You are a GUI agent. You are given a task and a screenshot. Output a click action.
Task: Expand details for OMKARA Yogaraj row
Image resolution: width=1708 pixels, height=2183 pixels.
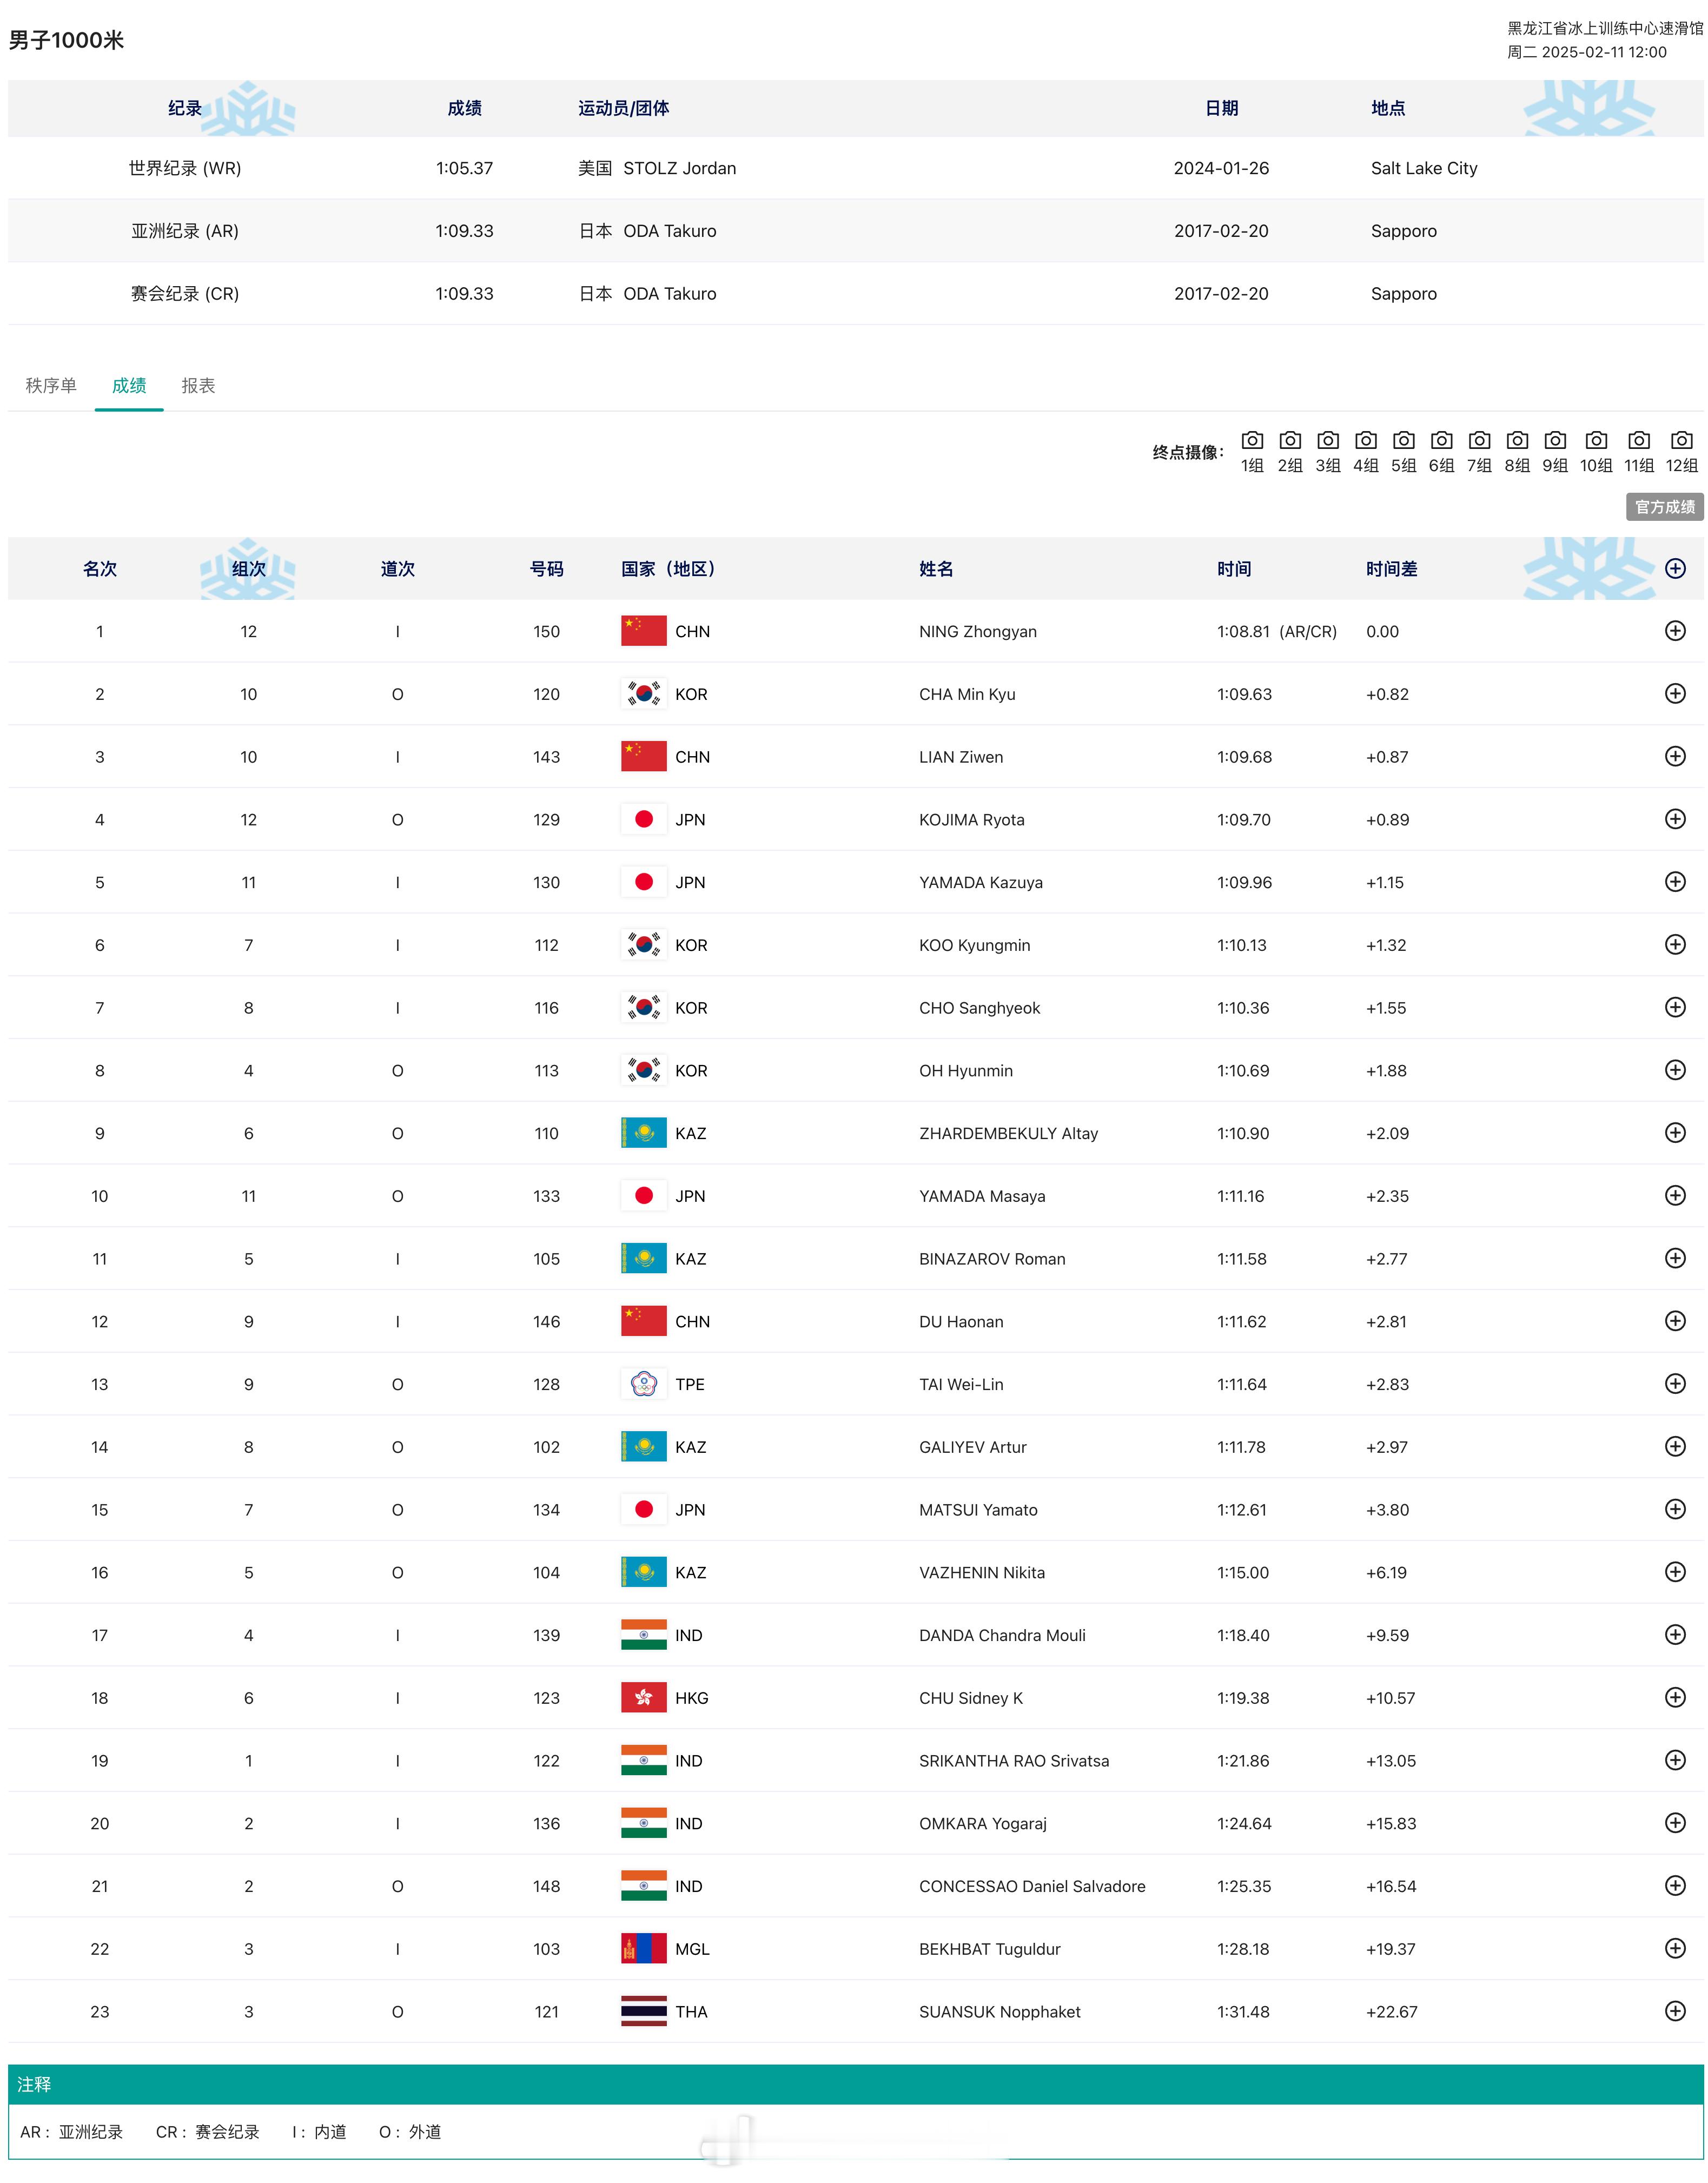pos(1676,1823)
